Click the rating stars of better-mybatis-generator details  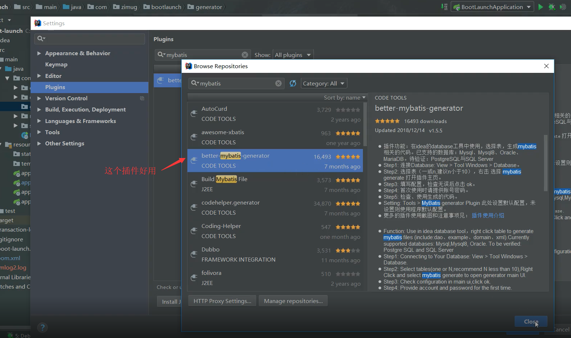click(x=387, y=121)
